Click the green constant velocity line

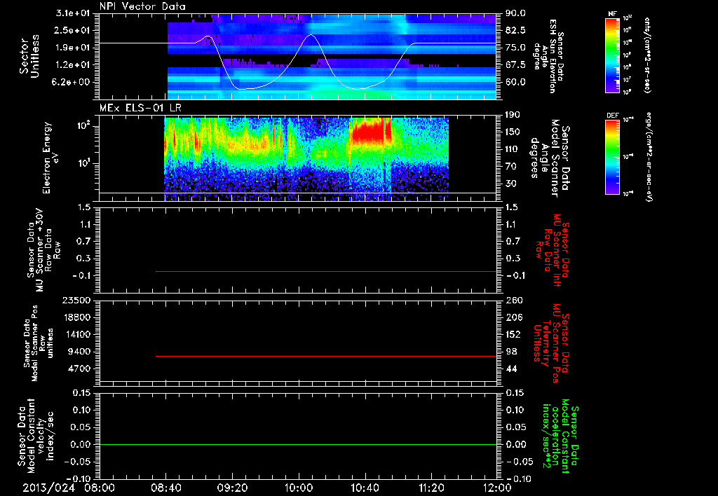pos(298,444)
